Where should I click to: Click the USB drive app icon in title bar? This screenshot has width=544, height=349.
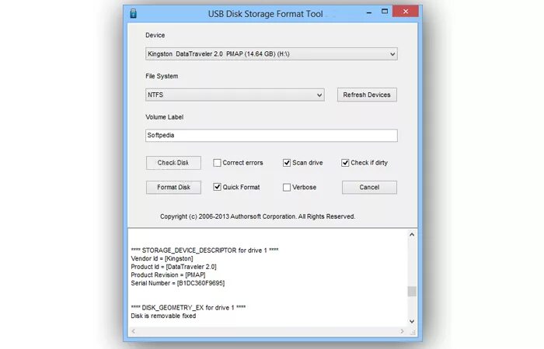click(133, 13)
